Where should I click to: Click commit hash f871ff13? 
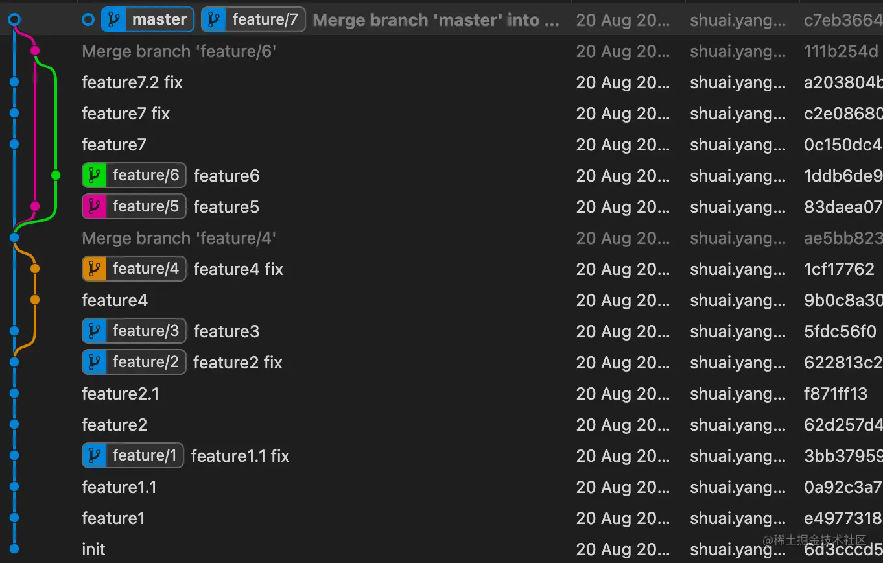click(x=835, y=394)
